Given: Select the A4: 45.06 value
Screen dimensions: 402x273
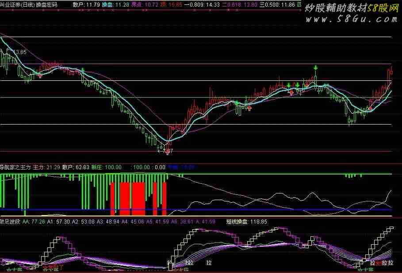Looking at the screenshot, I should (x=133, y=221).
